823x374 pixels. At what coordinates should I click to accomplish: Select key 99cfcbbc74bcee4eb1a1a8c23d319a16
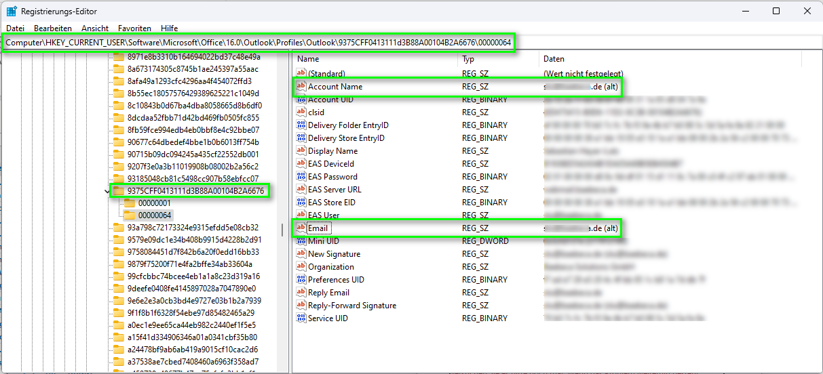tap(194, 276)
